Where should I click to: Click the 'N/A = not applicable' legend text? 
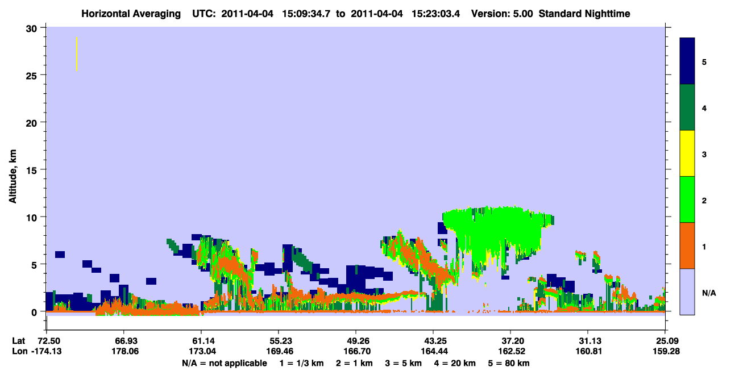point(224,363)
